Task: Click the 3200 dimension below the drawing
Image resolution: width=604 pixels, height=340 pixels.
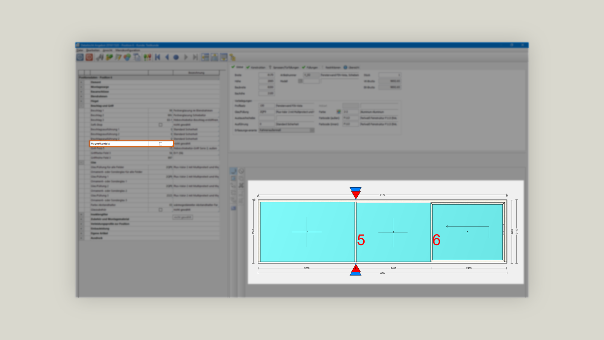Action: point(307,268)
